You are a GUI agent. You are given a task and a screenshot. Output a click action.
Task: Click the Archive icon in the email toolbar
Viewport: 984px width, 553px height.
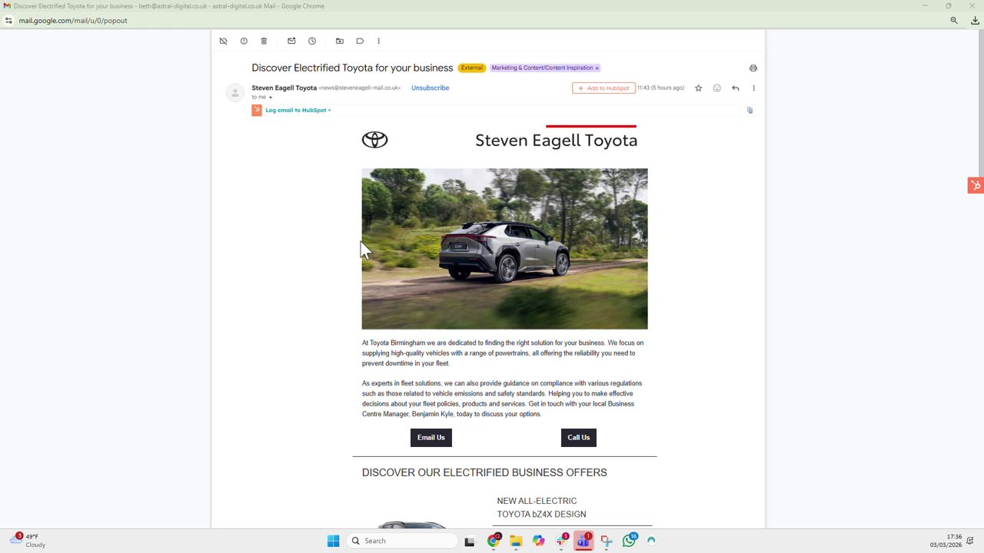(223, 41)
